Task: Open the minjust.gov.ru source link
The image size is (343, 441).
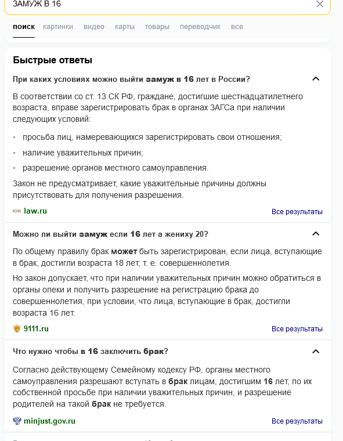Action: [x=49, y=421]
